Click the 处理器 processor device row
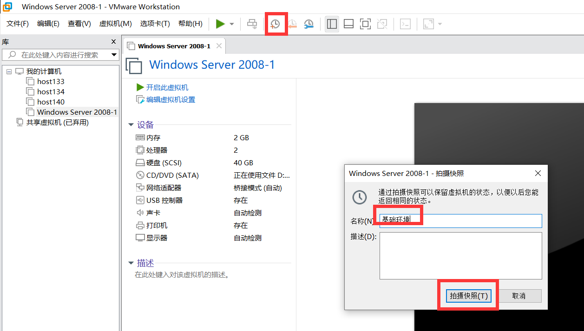The width and height of the screenshot is (584, 331). (157, 150)
